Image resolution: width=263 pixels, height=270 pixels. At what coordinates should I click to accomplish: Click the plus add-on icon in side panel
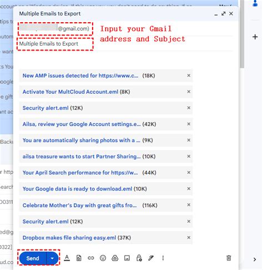tap(255, 37)
